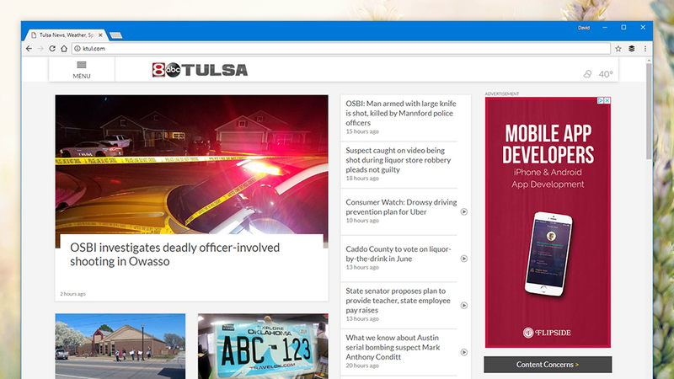
Task: Open Caddo County liquor-by-the-drink story
Action: pos(398,254)
